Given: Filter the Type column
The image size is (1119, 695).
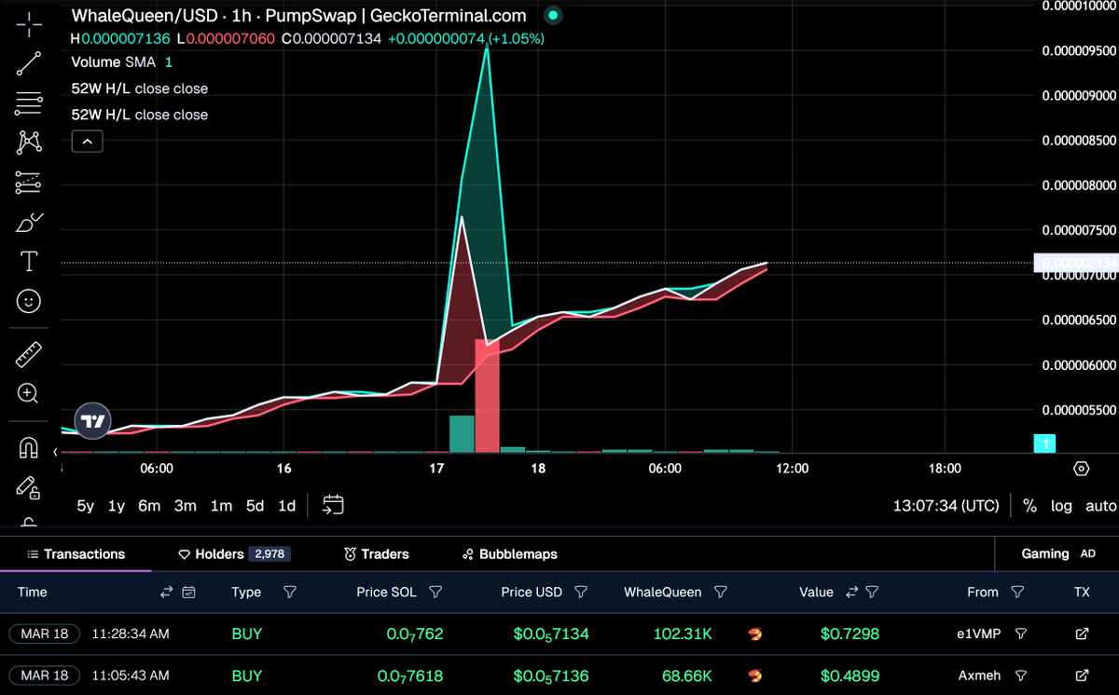Looking at the screenshot, I should 289,592.
